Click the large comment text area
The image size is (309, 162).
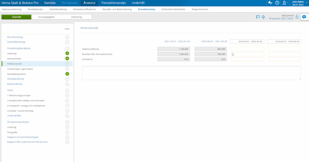coord(191,73)
